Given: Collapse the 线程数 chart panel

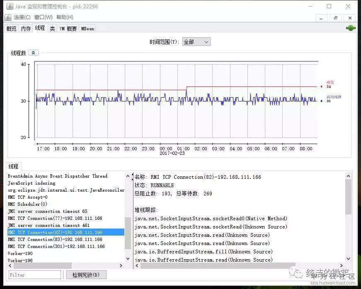Looking at the screenshot, I should 34,53.
